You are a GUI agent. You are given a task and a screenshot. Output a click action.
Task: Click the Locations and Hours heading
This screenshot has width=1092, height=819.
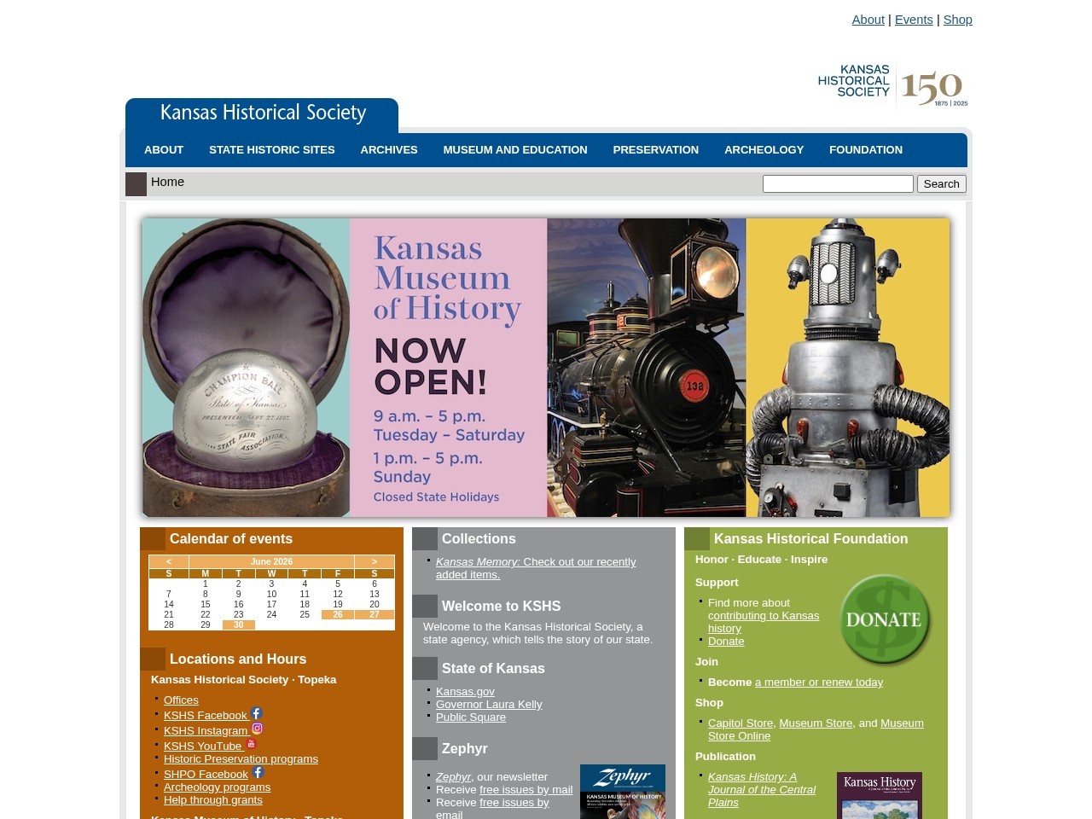pos(238,659)
